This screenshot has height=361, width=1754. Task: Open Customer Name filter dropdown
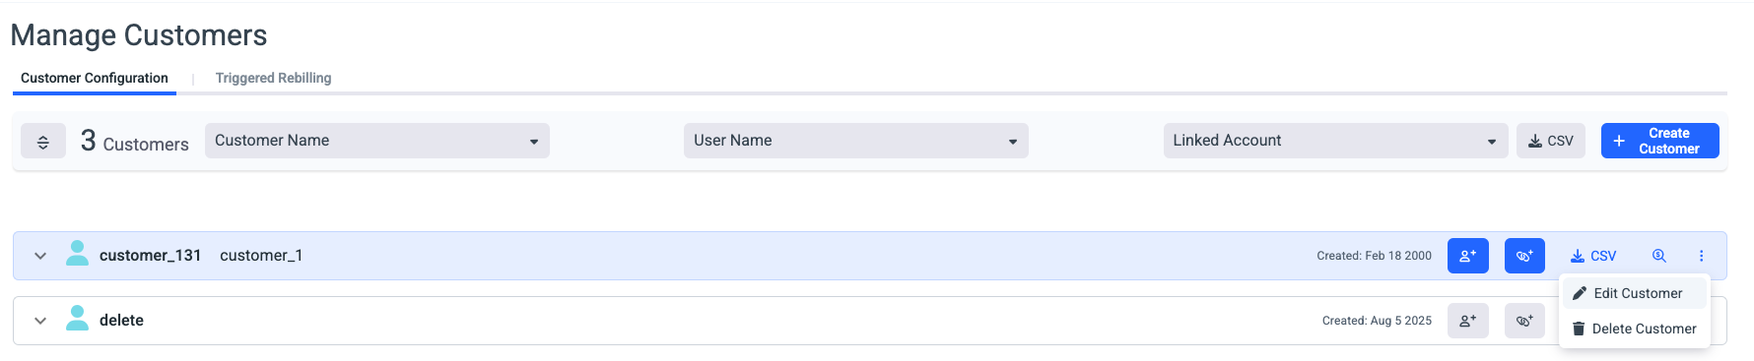[377, 141]
